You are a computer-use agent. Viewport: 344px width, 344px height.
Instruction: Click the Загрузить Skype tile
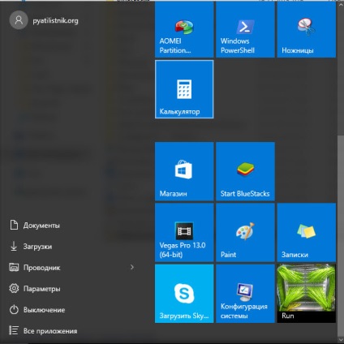184,294
